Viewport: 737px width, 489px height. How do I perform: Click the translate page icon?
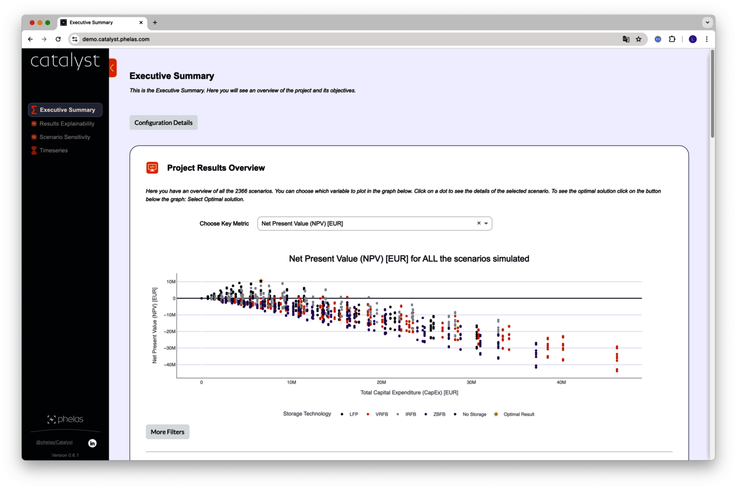click(x=626, y=39)
